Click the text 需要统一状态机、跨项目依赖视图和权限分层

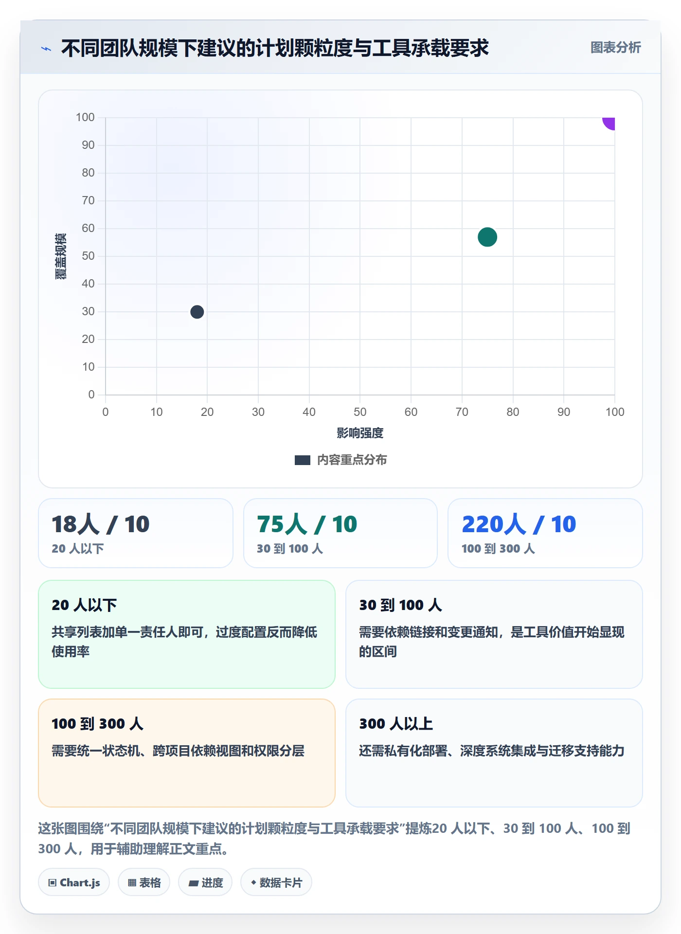pos(178,751)
